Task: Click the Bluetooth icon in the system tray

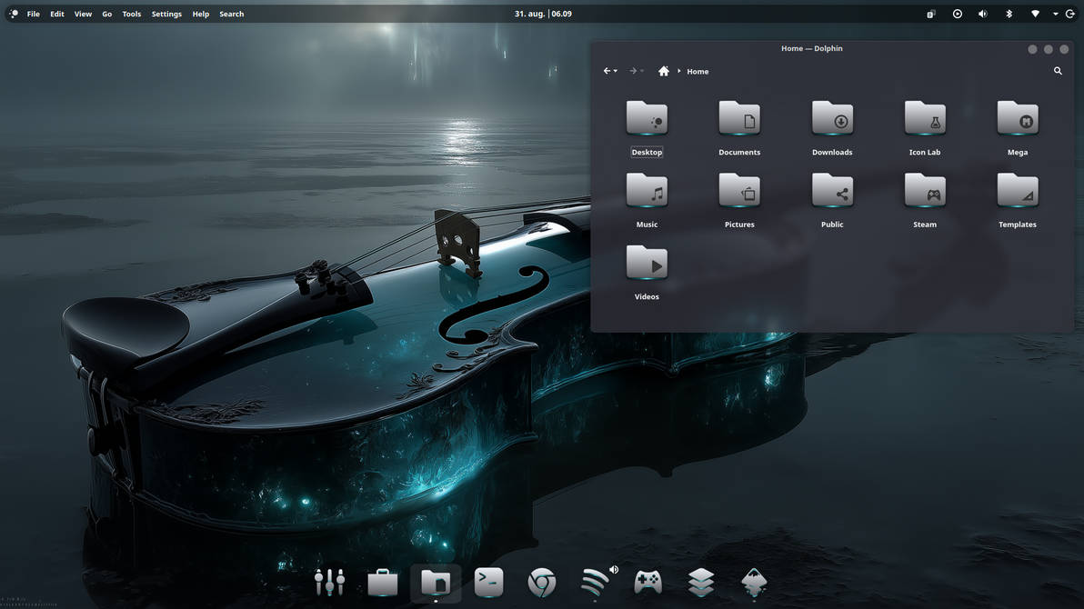Action: pyautogui.click(x=1009, y=13)
